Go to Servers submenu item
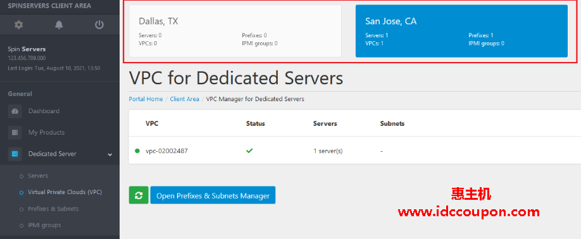581x239 pixels. point(38,176)
